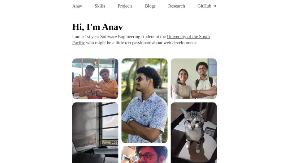Click the 'Hi, I'm Anav' heading

(x=98, y=27)
